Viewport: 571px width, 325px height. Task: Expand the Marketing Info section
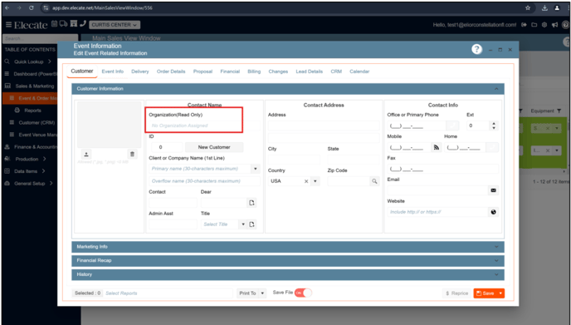[288, 247]
